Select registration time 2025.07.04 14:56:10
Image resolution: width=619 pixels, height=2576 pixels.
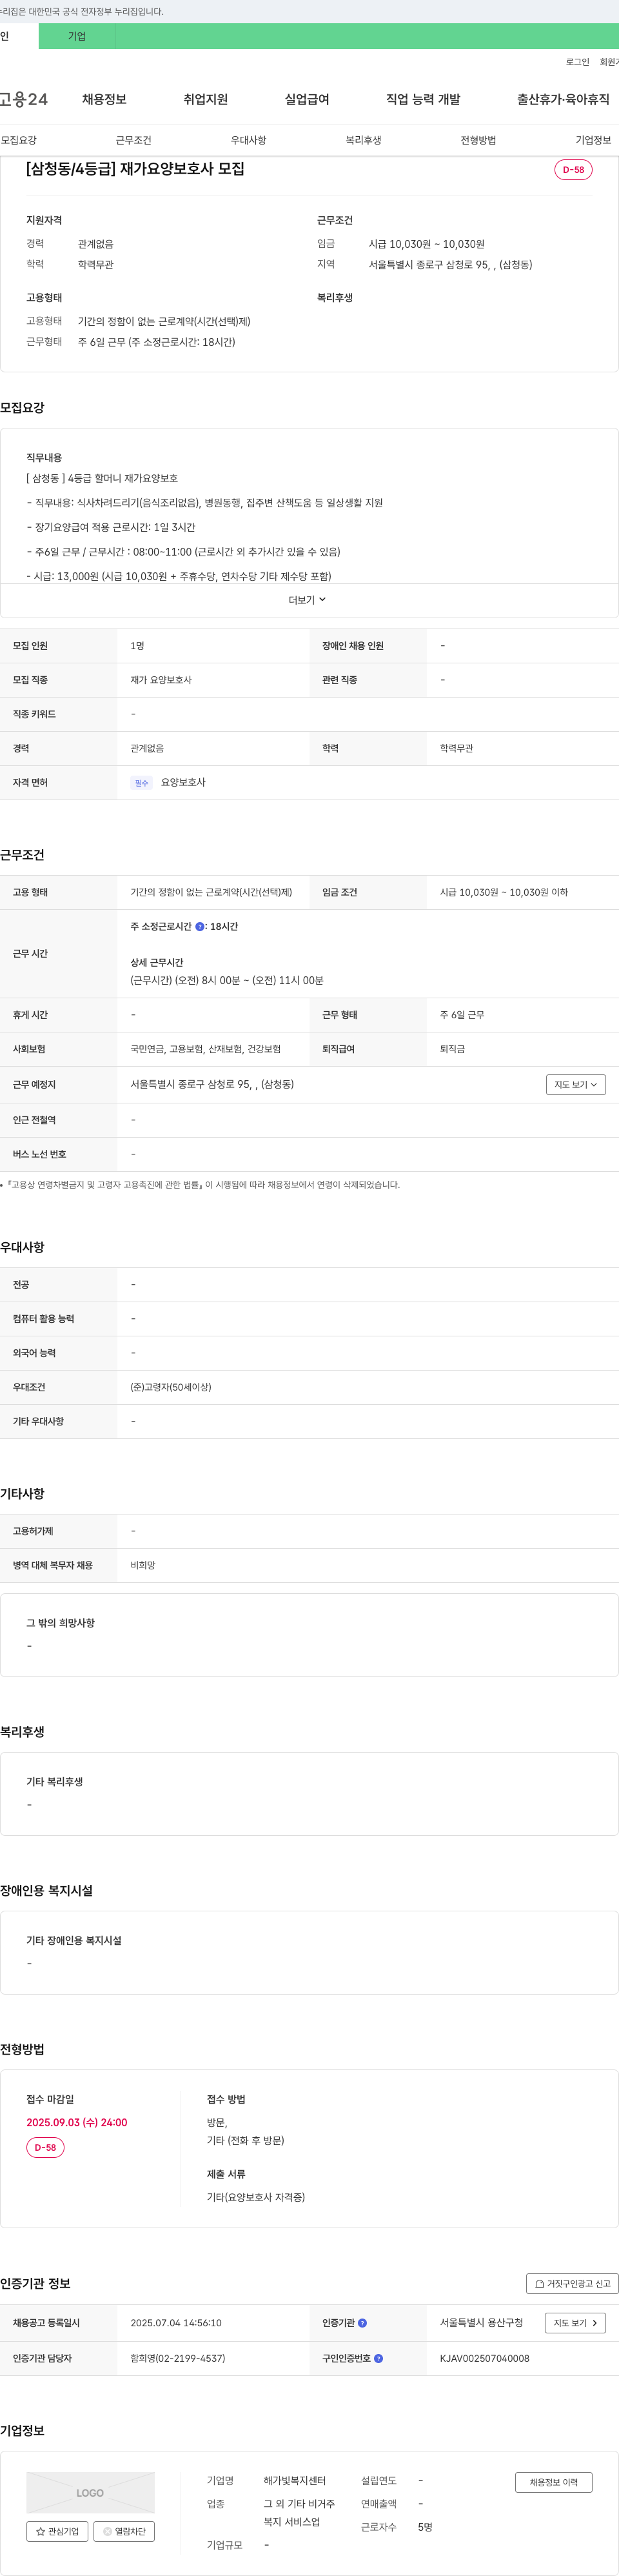[x=176, y=2323]
